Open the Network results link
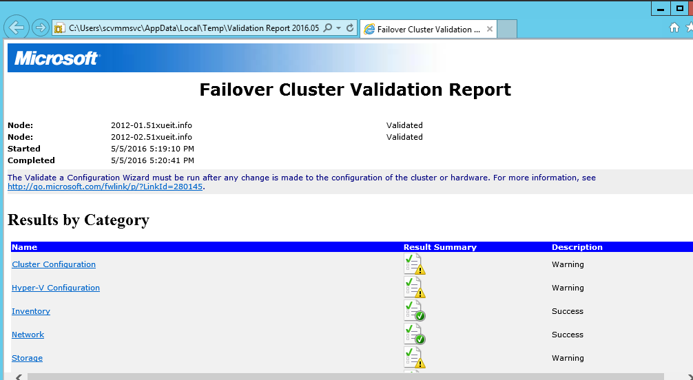Image resolution: width=693 pixels, height=380 pixels. point(28,335)
